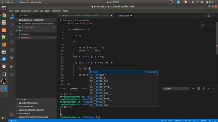218x122 pixels.
Task: Open the Extensions view
Action: click(12, 50)
